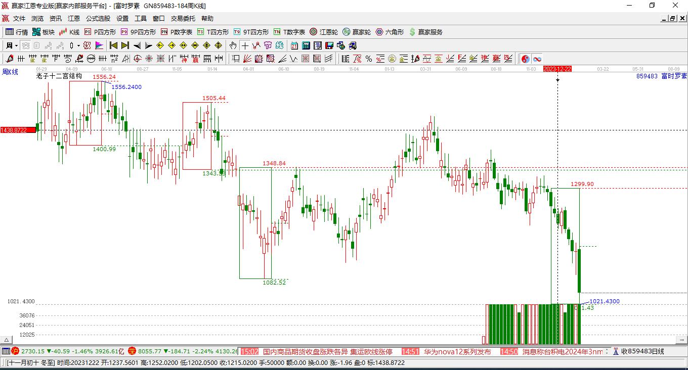Select the percent sign drawing tool

(x=369, y=59)
